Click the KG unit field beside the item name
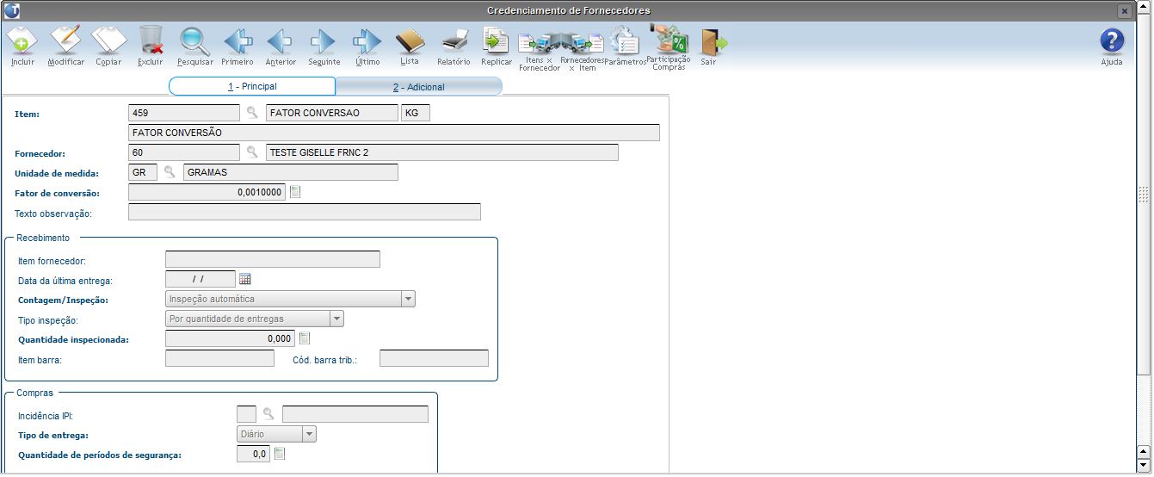 [415, 112]
